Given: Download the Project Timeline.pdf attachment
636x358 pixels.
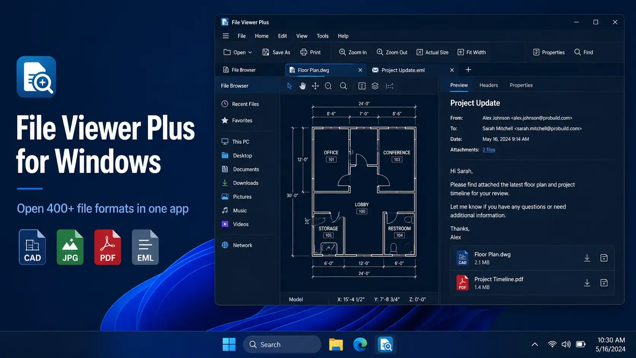Looking at the screenshot, I should pyautogui.click(x=587, y=283).
